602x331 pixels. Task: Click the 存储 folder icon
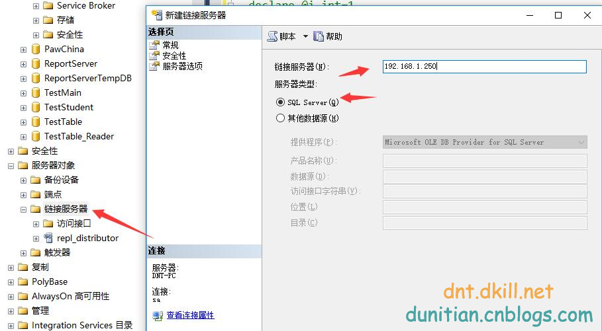pyautogui.click(x=48, y=20)
